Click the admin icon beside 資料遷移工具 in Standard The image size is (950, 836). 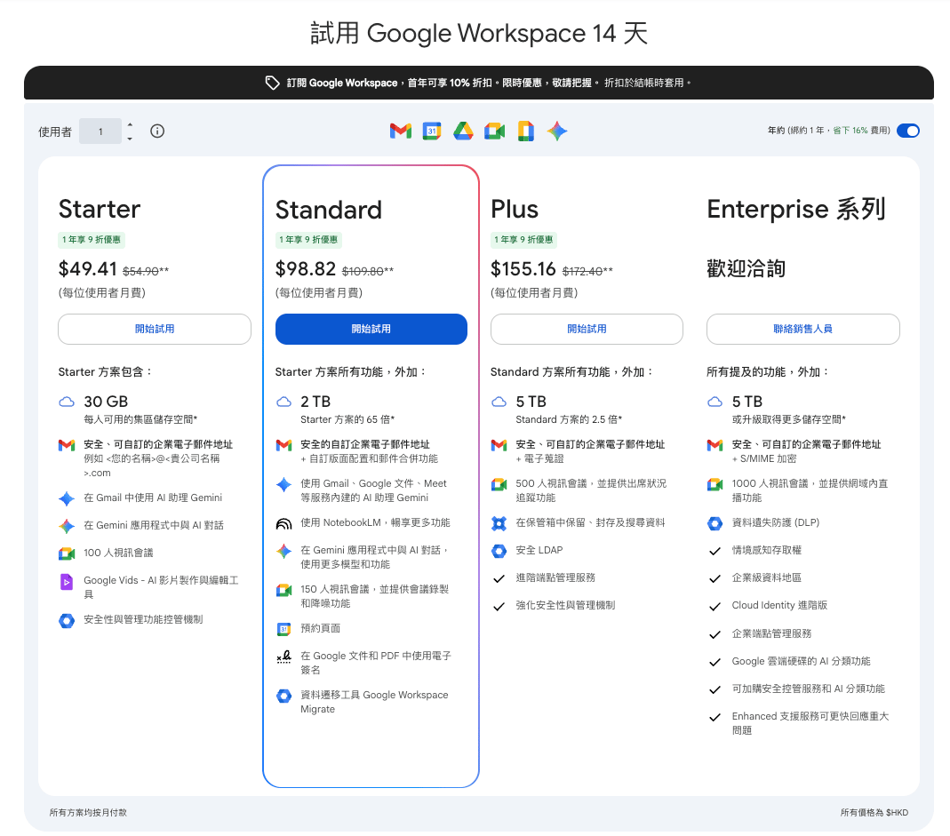click(x=283, y=696)
